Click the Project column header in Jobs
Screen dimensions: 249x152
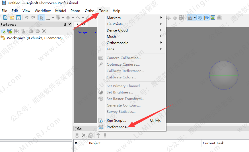click(x=145, y=143)
